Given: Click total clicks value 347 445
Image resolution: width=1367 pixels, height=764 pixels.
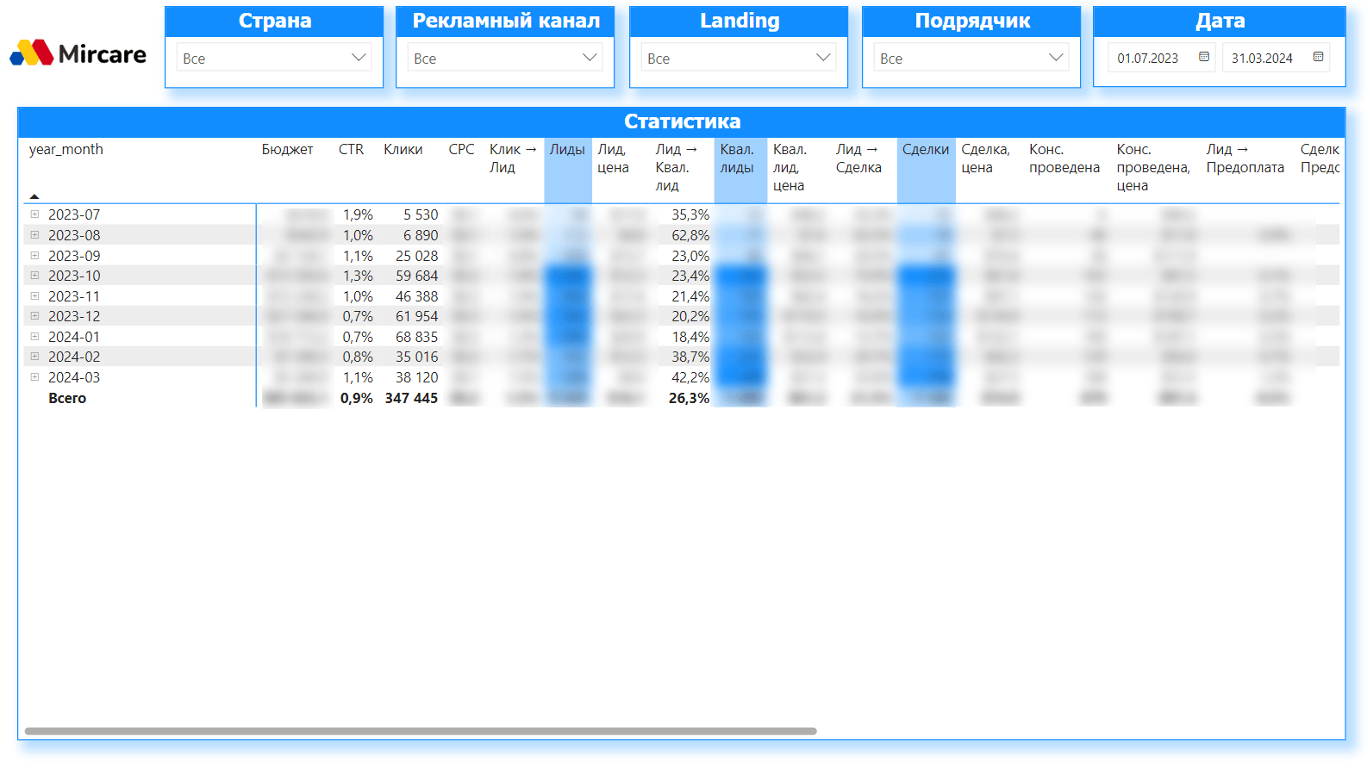Looking at the screenshot, I should 412,398.
